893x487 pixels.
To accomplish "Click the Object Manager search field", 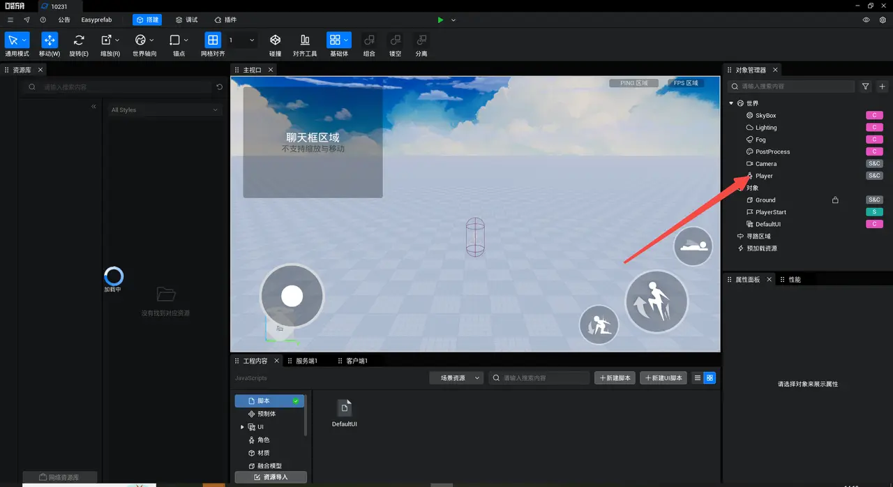I will [x=795, y=87].
